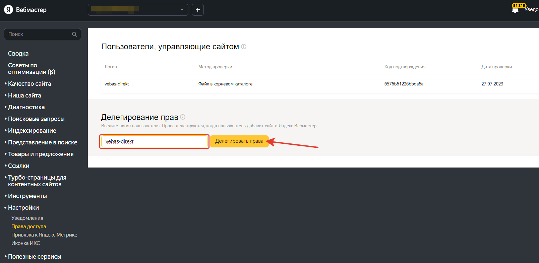The width and height of the screenshot is (539, 263).
Task: Focus the Поиск search field
Action: [x=43, y=34]
